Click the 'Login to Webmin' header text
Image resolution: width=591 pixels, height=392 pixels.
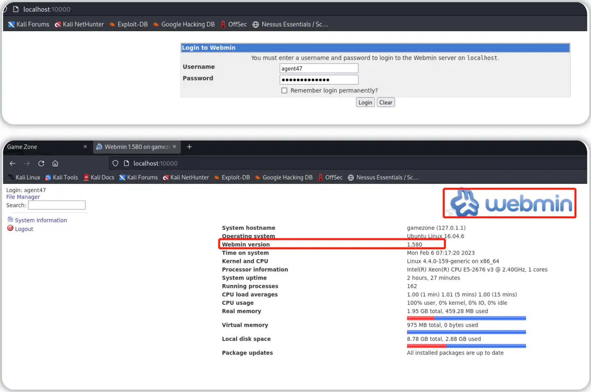click(208, 48)
